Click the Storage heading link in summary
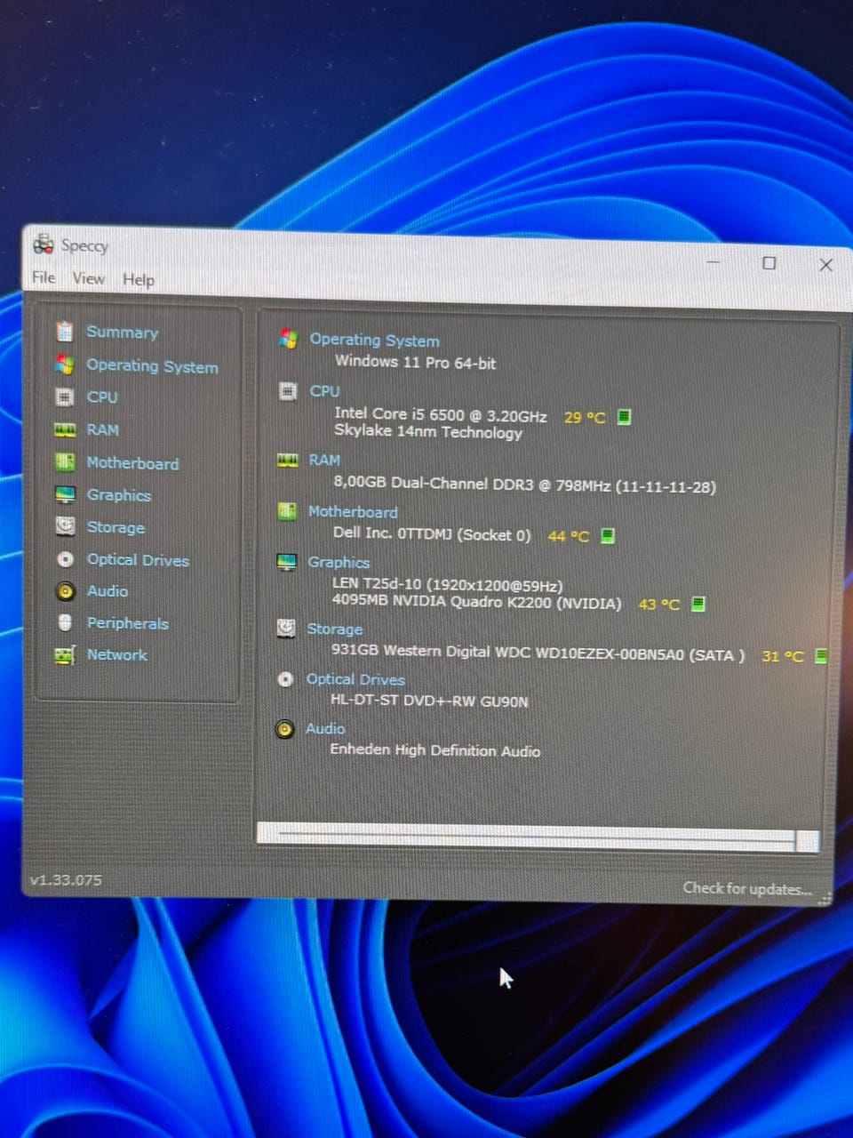Image resolution: width=853 pixels, height=1138 pixels. (x=334, y=629)
